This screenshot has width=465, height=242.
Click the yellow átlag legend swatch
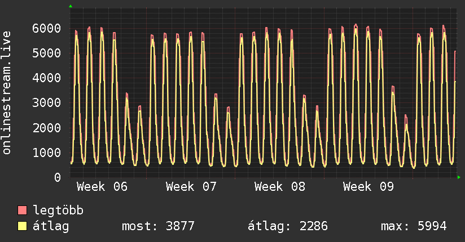[x=23, y=226]
